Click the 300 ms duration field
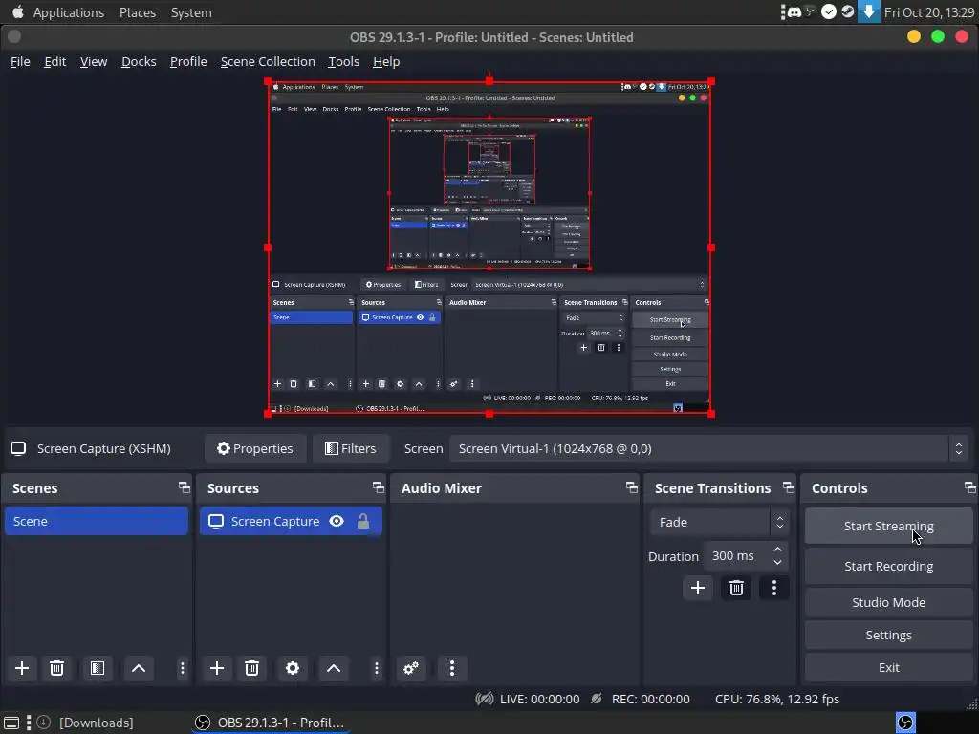Image resolution: width=979 pixels, height=734 pixels. pyautogui.click(x=737, y=555)
